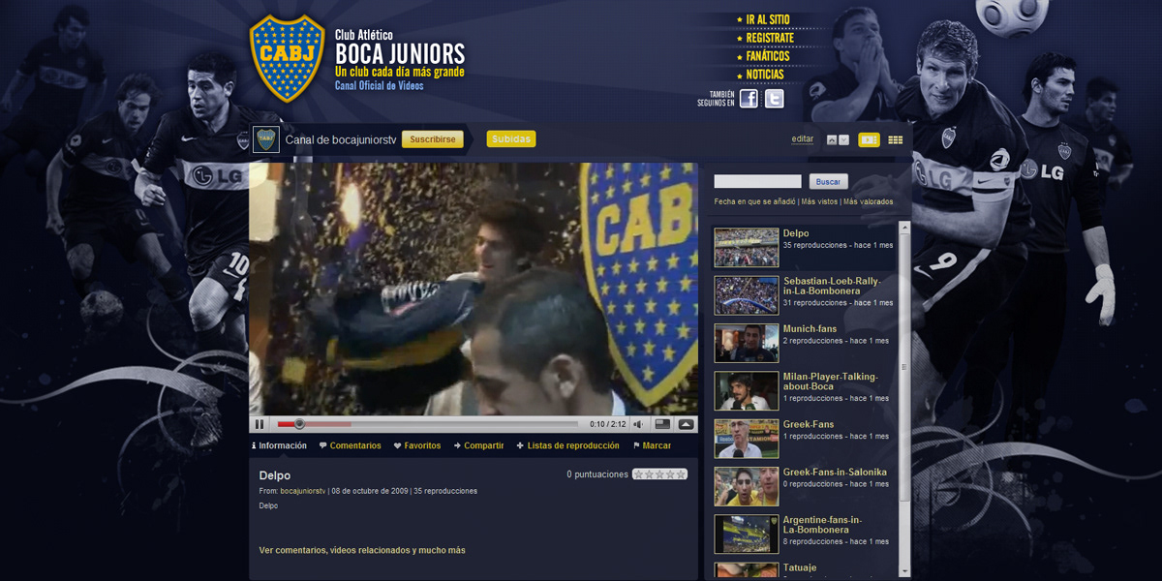Screen dimensions: 1162x581
Task: Click the Milan-Player-Talking-about-Boca title
Action: coord(830,382)
